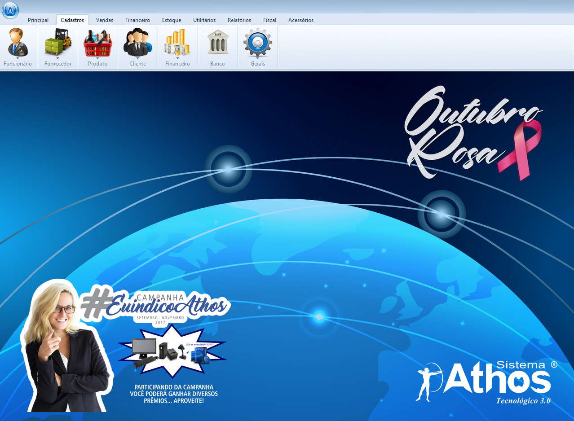Open the Vendas tab
Viewport: 574px width, 421px height.
tap(105, 20)
